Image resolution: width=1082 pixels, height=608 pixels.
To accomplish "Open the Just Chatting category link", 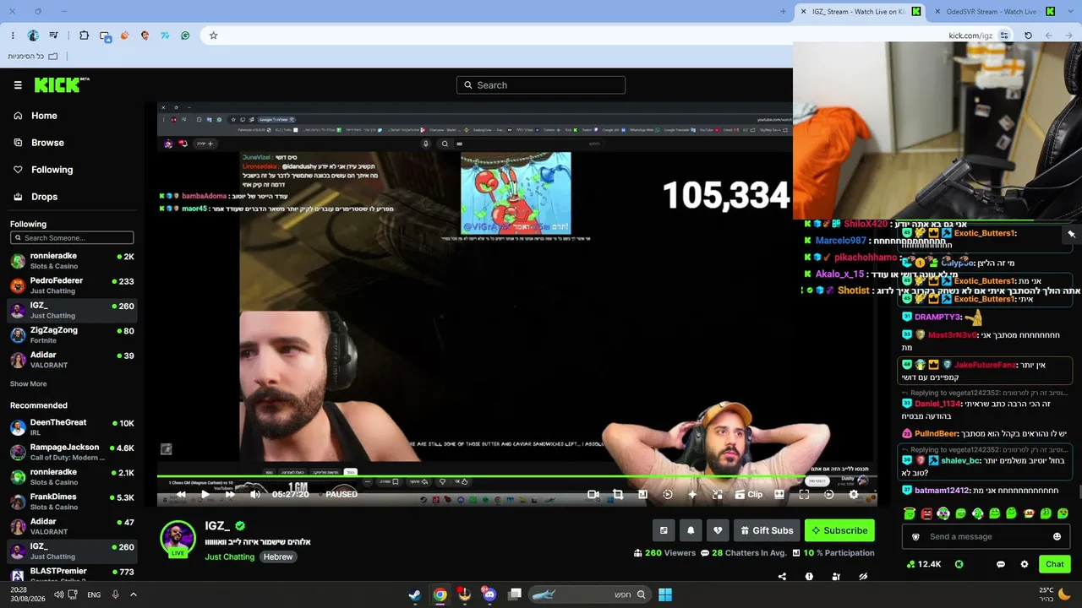I will (x=229, y=557).
